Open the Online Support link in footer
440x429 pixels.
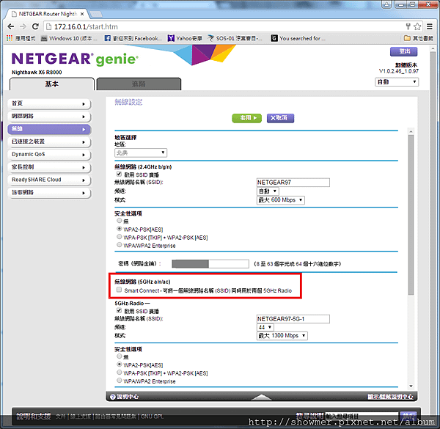pos(81,417)
